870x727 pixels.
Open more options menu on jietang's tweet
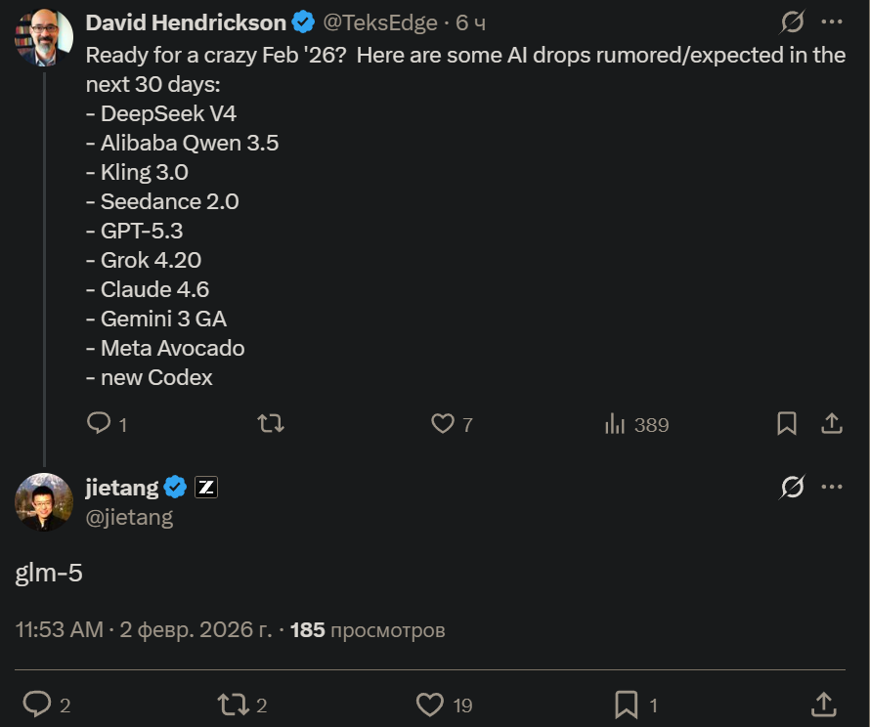coord(832,487)
